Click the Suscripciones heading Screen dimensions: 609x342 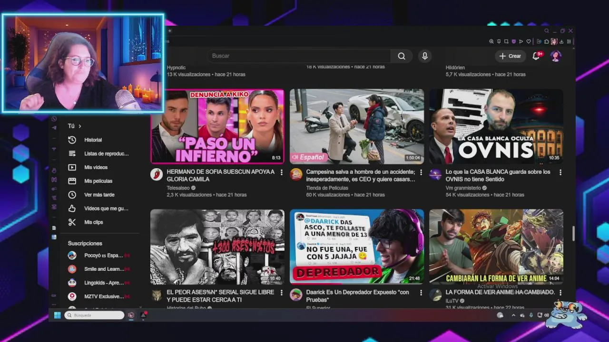tap(85, 243)
